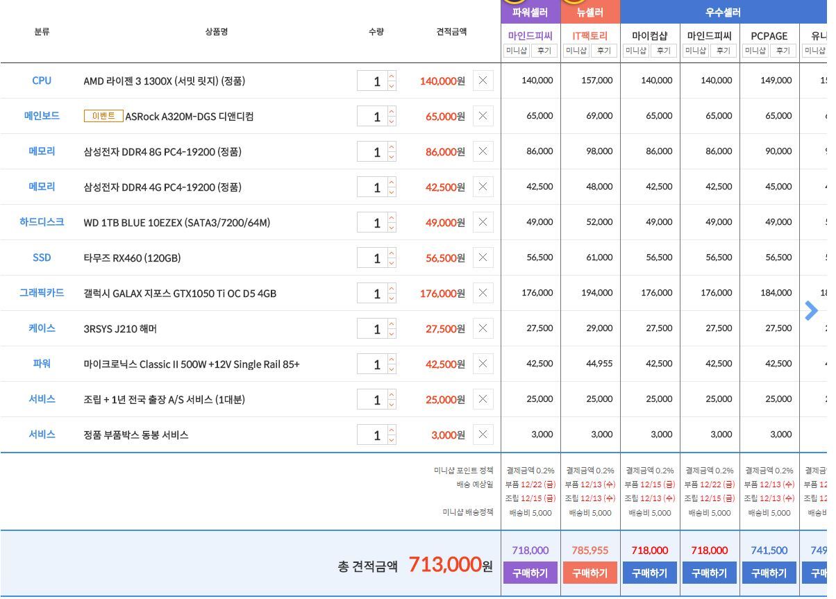The height and width of the screenshot is (599, 836).
Task: Click the 713,000원 total quote amount
Action: [x=451, y=564]
